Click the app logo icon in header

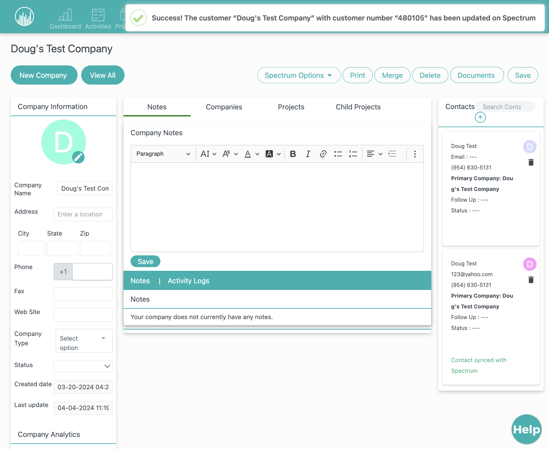click(24, 16)
